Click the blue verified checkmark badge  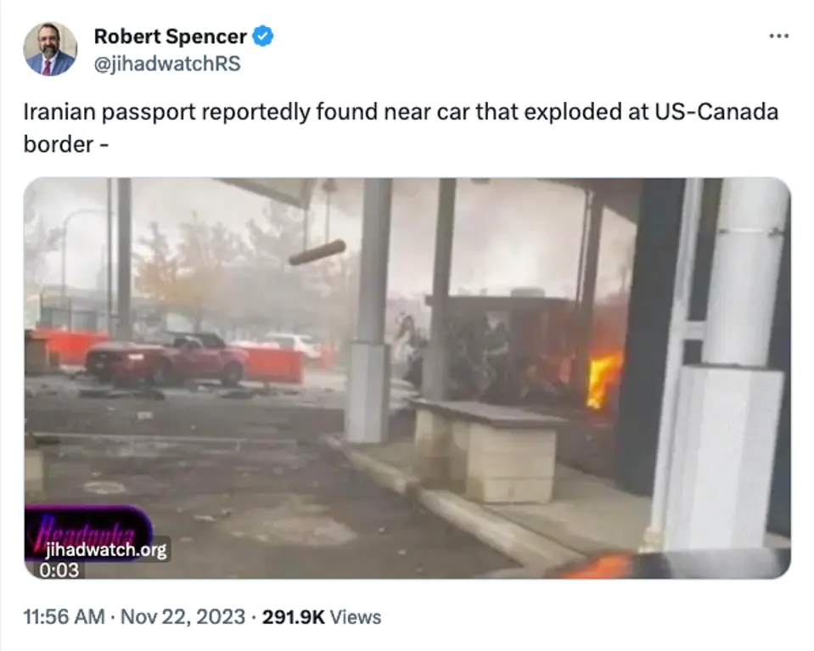[262, 36]
